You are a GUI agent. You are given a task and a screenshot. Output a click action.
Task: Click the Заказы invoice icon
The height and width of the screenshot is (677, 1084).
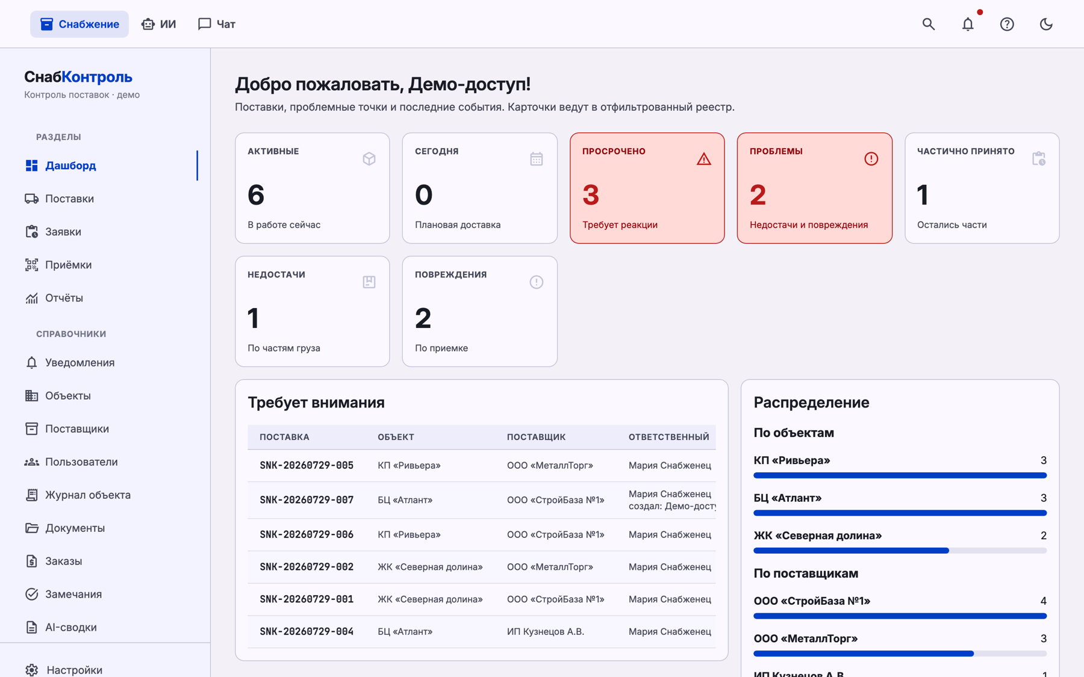click(x=31, y=561)
